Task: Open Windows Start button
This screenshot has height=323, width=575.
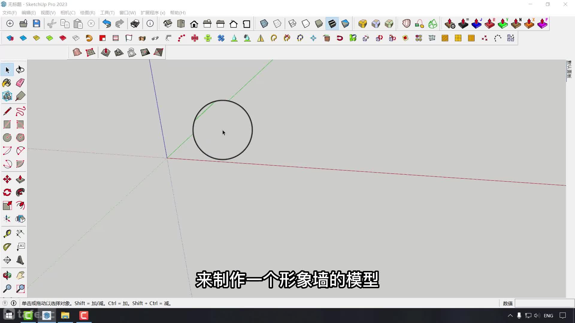Action: click(x=9, y=315)
